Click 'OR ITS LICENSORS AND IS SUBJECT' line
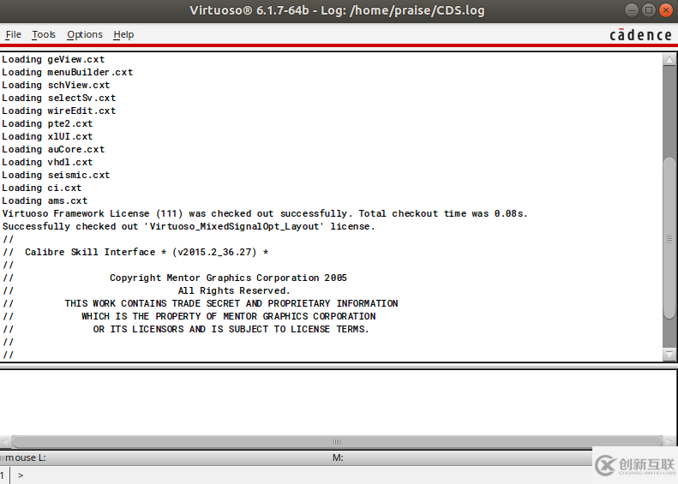This screenshot has height=484, width=678. 231,329
